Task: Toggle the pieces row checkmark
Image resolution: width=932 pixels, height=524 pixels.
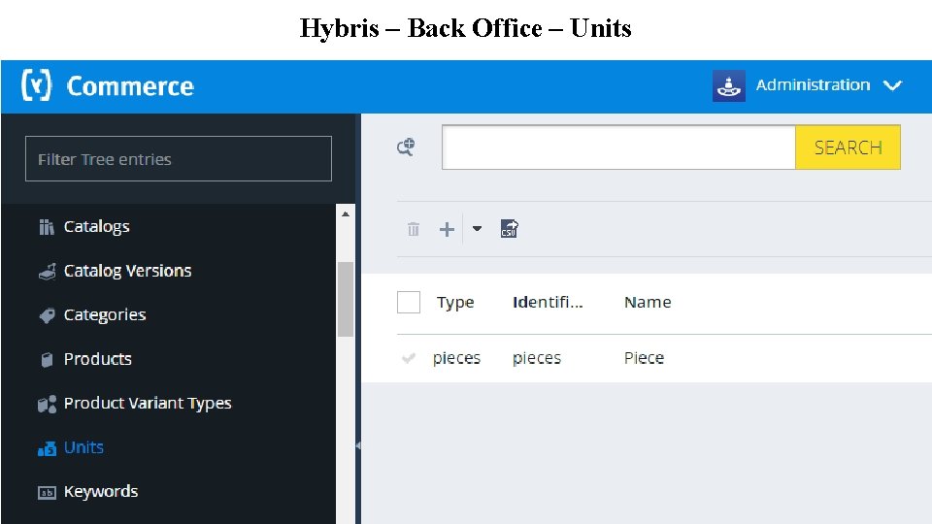Action: click(409, 358)
